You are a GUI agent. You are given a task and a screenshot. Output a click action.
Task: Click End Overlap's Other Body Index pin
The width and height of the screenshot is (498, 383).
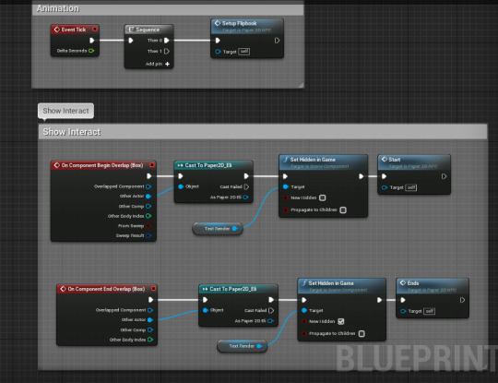coord(150,340)
